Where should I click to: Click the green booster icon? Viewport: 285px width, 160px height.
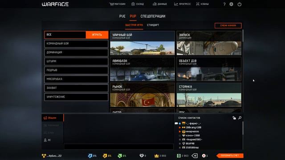120,156
